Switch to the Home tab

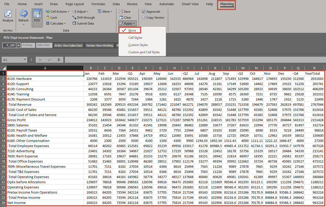tap(22, 4)
